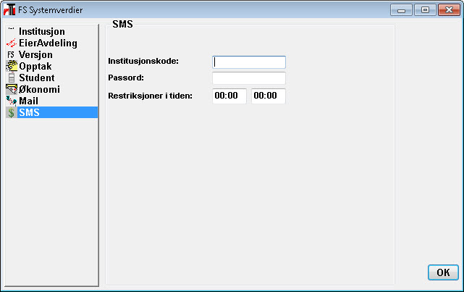Select the Mail section label
Image resolution: width=464 pixels, height=292 pixels.
click(28, 101)
